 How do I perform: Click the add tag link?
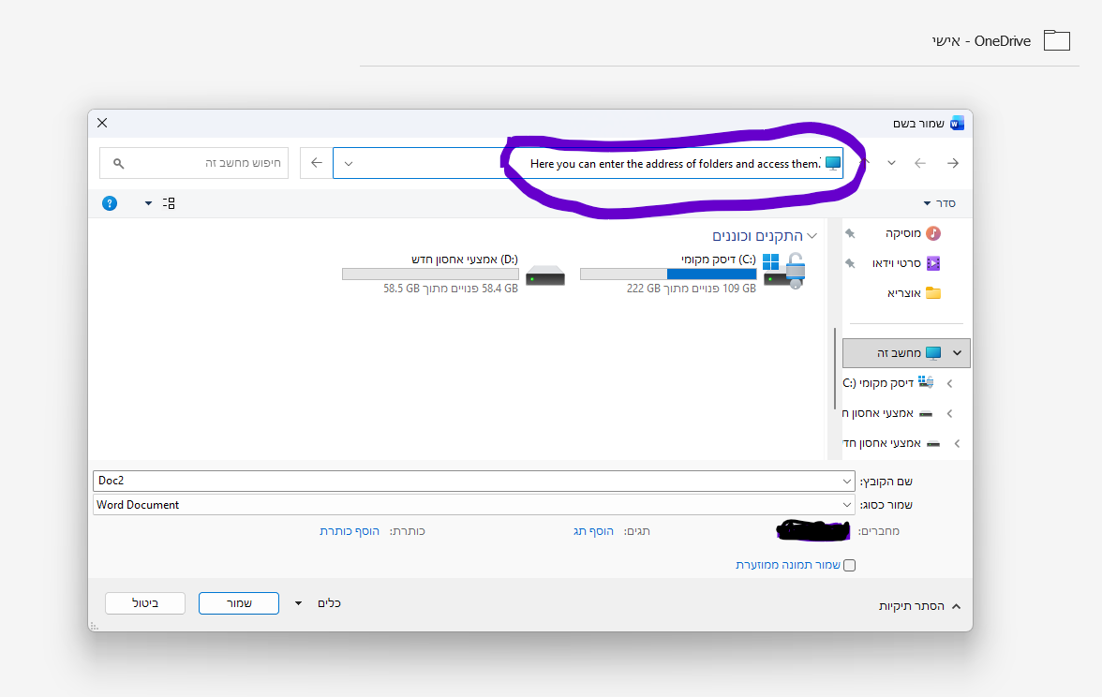coord(593,531)
